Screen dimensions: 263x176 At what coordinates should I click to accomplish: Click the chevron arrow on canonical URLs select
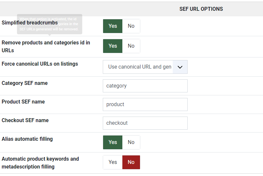tap(180, 67)
